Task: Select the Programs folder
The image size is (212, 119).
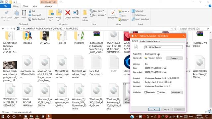Action: point(79,38)
